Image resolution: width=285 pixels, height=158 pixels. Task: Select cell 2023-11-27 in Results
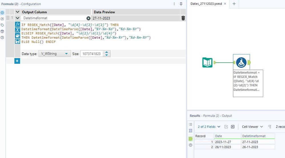point(228,142)
